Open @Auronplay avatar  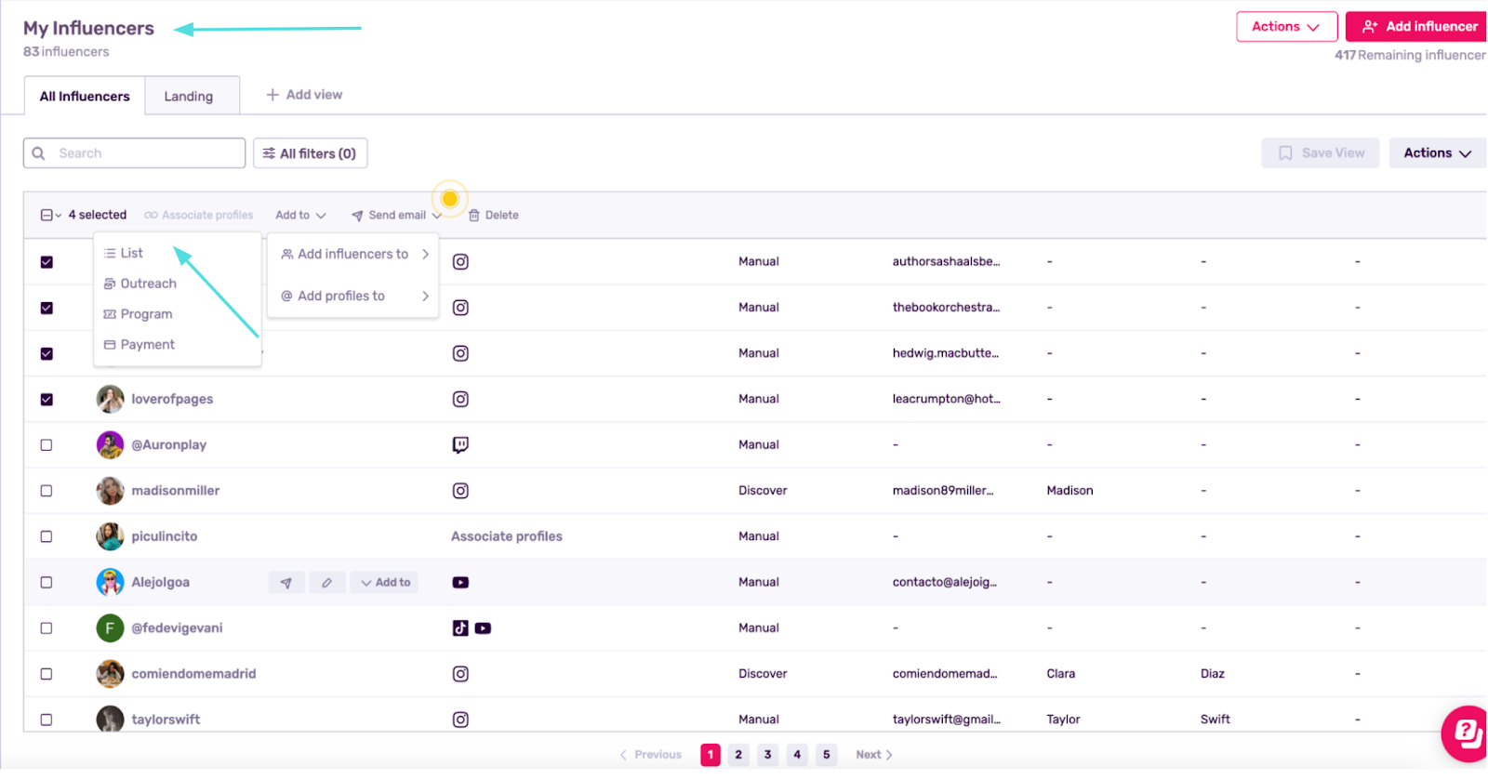110,444
